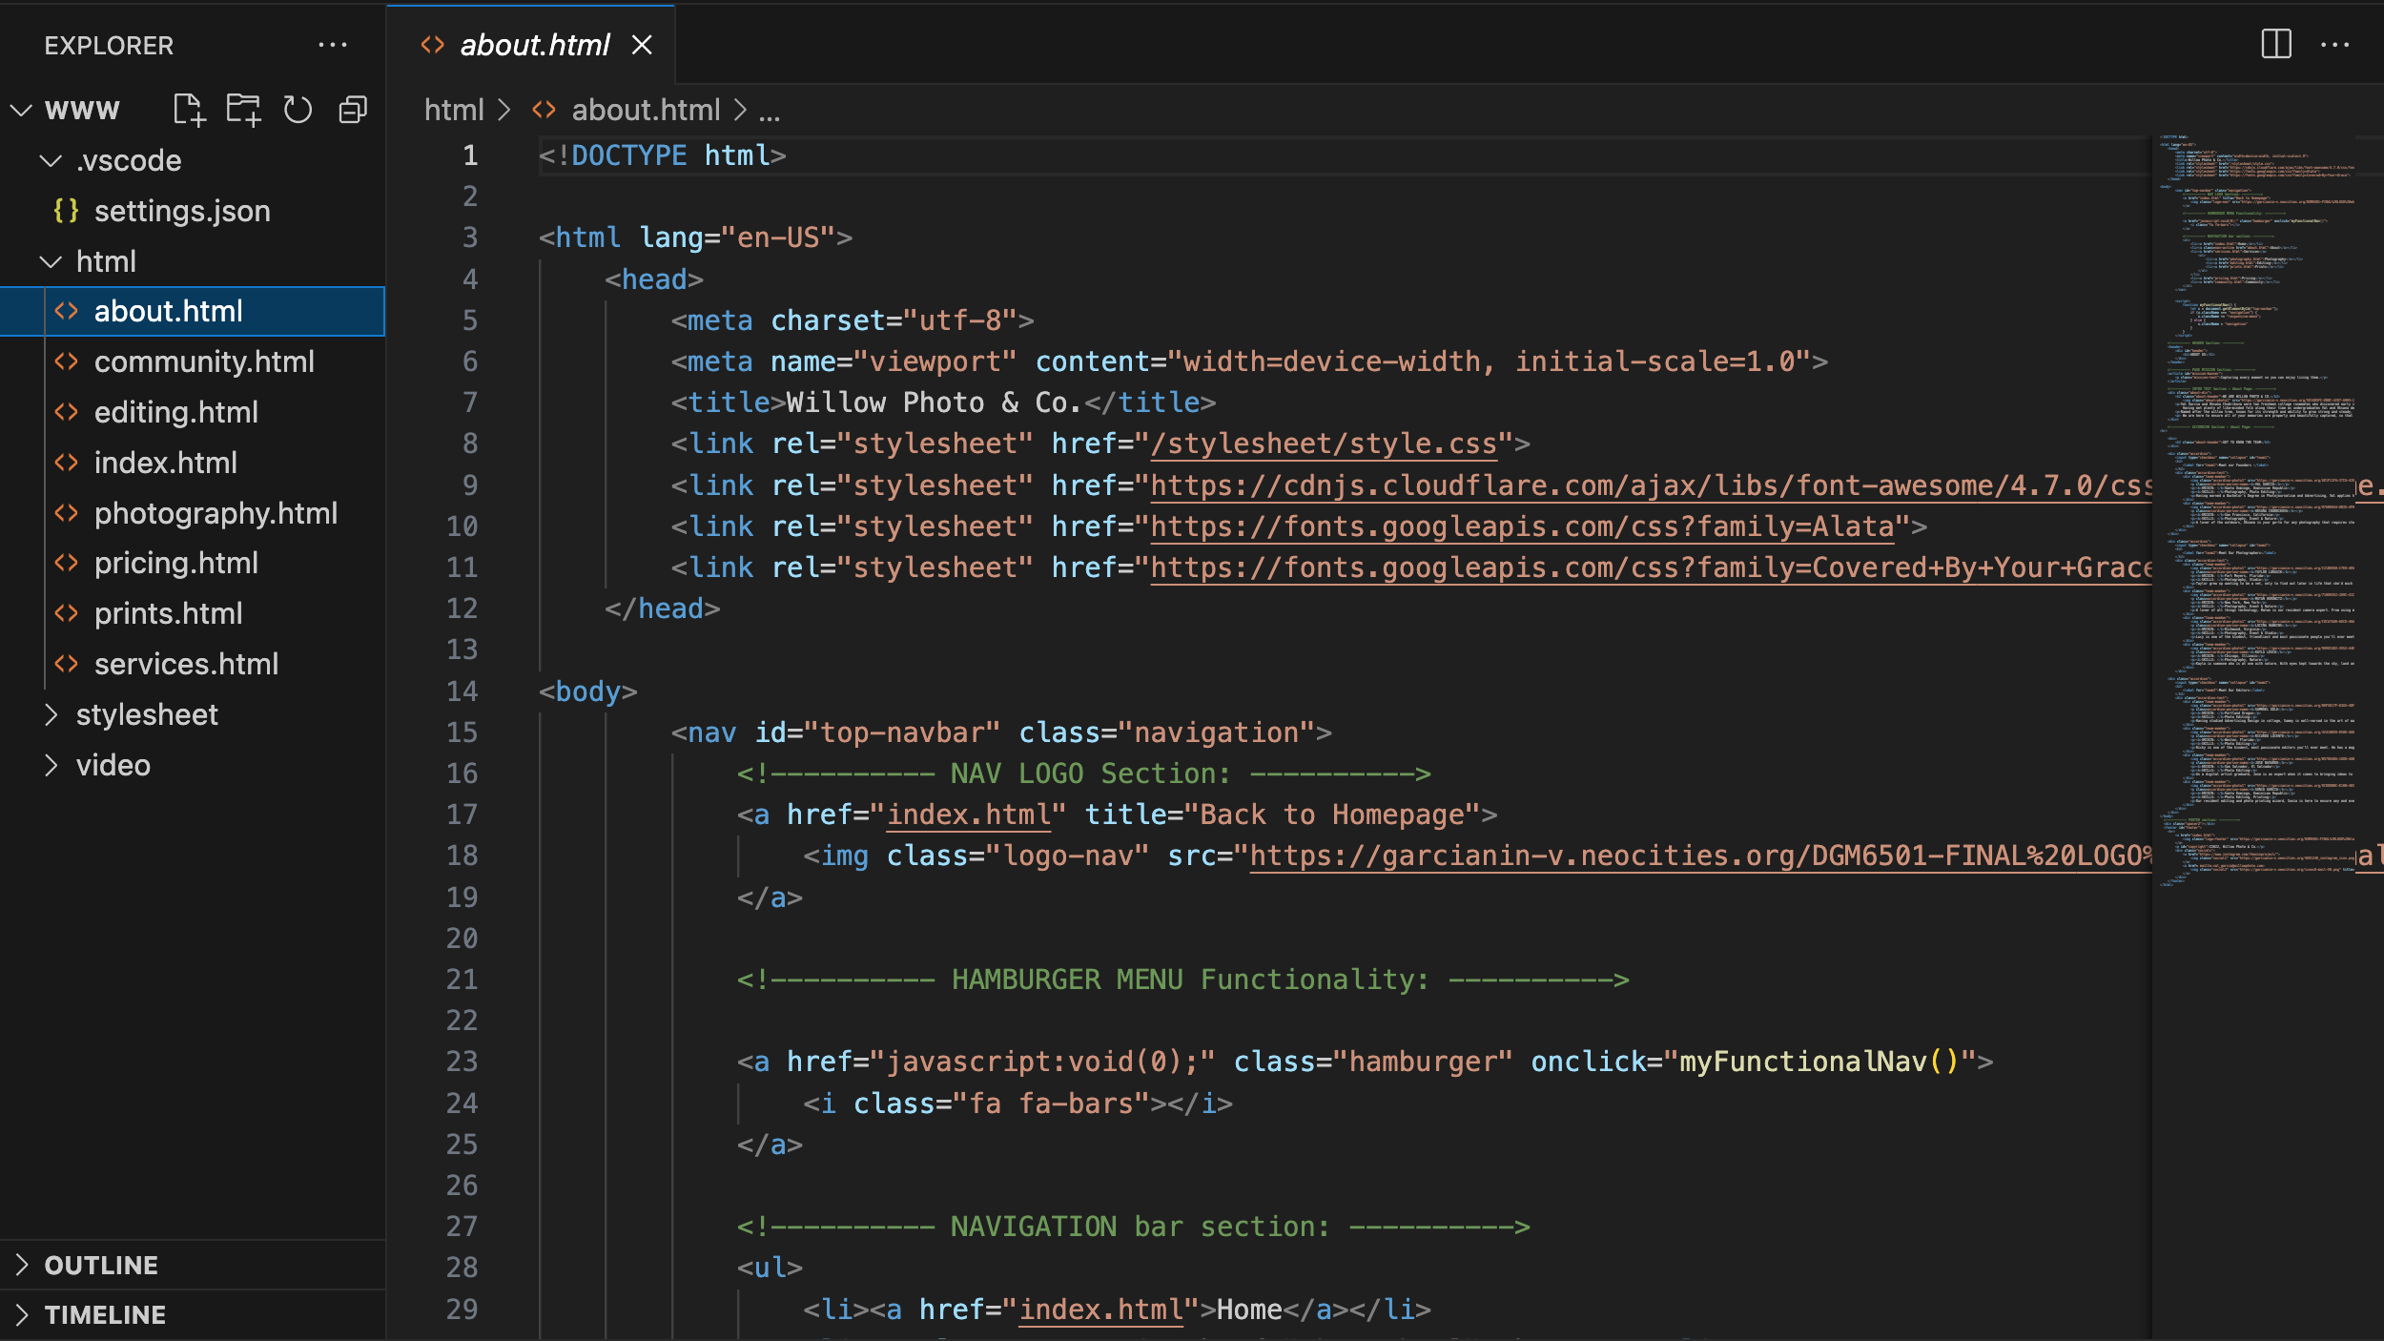Image resolution: width=2384 pixels, height=1341 pixels.
Task: Expand the stylesheet folder
Action: tap(51, 714)
